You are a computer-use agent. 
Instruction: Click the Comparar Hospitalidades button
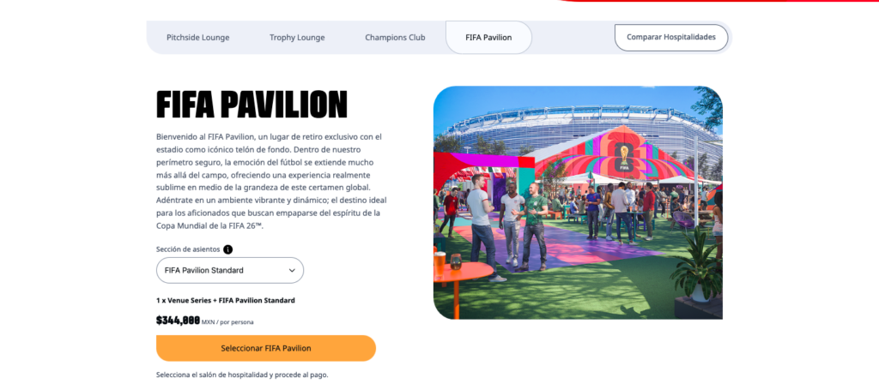671,38
